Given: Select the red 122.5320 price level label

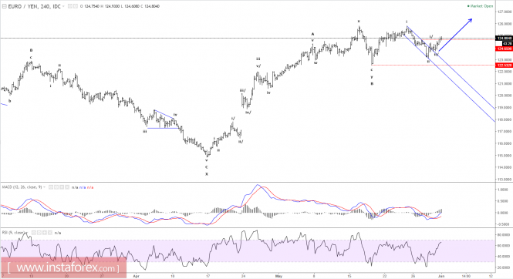Looking at the screenshot, I should (x=505, y=66).
